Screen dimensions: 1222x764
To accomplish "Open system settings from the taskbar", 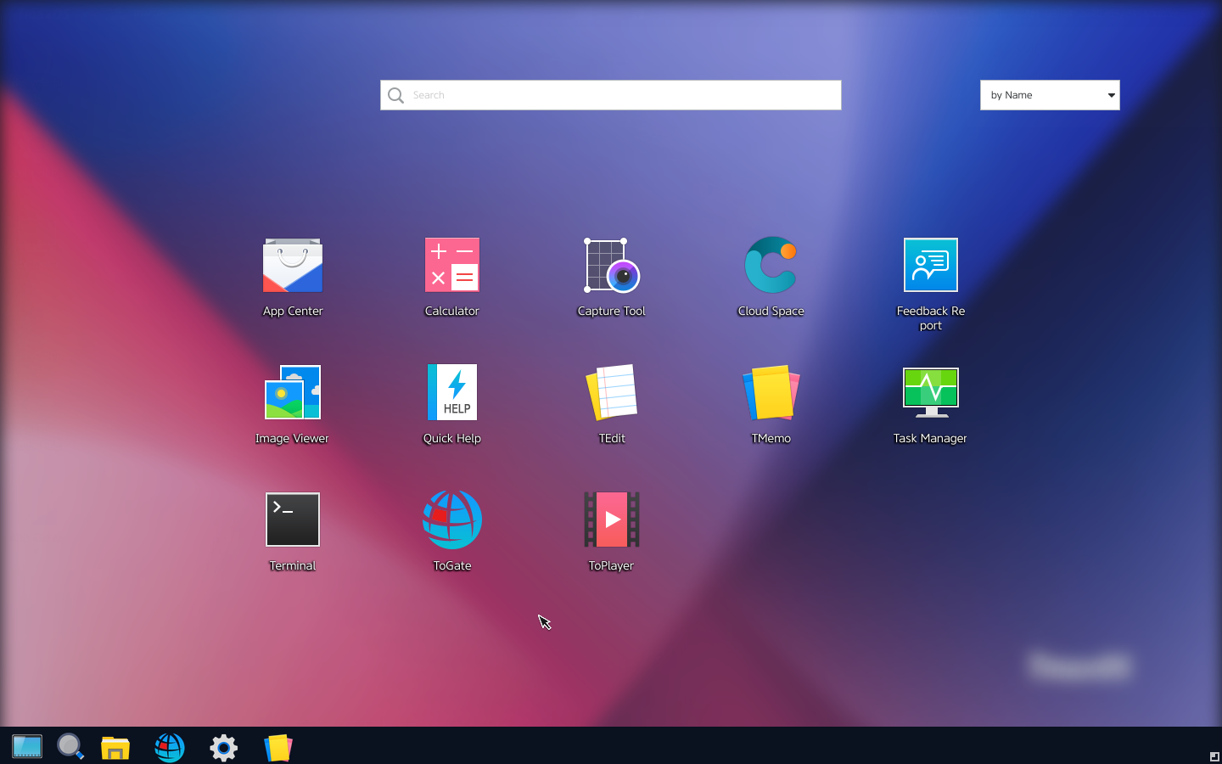I will pyautogui.click(x=223, y=747).
